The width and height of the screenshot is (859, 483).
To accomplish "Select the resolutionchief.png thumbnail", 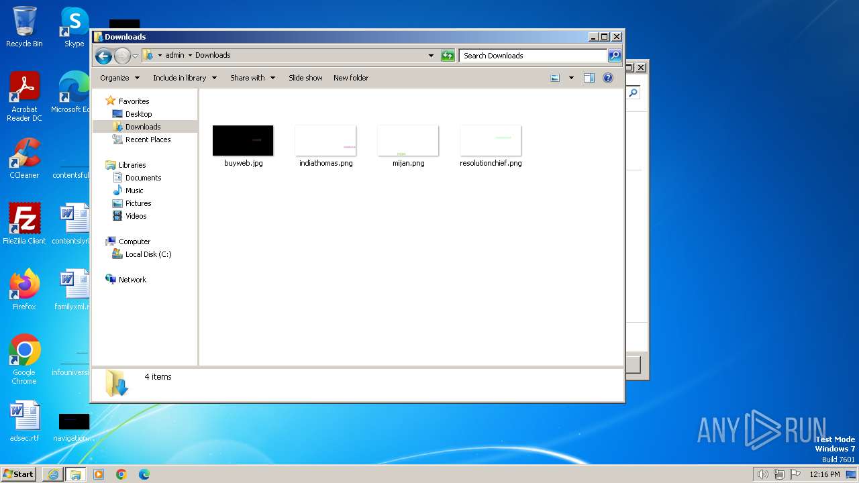I will [x=491, y=140].
